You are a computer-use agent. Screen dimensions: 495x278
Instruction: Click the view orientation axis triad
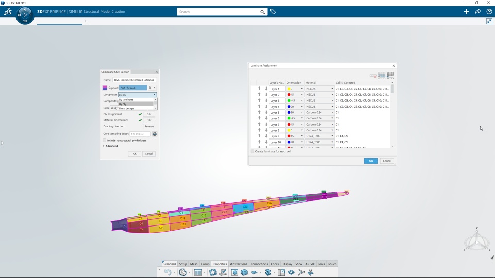(x=477, y=240)
